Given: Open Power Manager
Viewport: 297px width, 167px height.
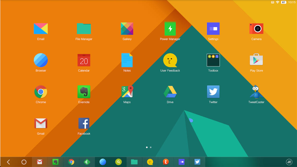Looking at the screenshot, I should (x=170, y=29).
